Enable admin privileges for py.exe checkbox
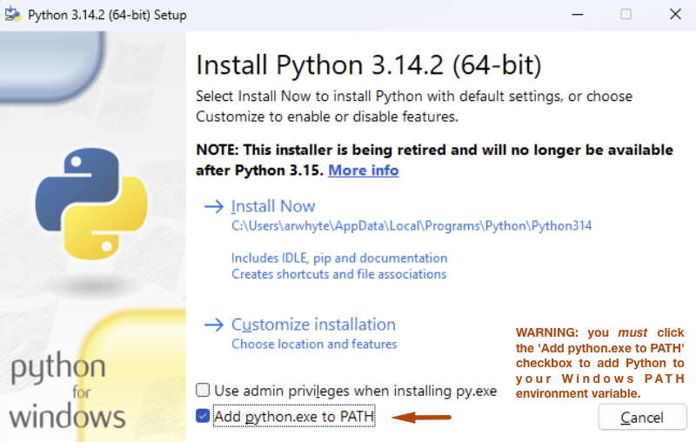Image resolution: width=696 pixels, height=442 pixels. coord(203,390)
